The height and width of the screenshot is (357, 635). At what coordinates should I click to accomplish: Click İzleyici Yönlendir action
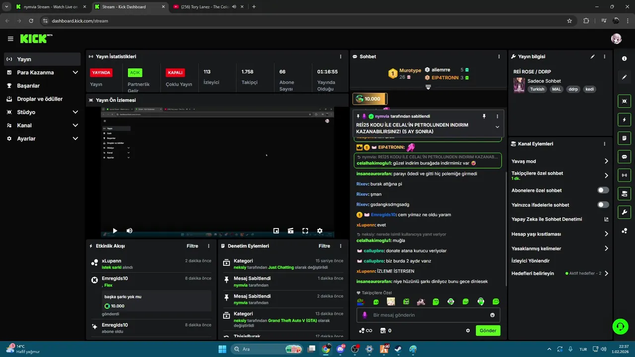coord(530,261)
